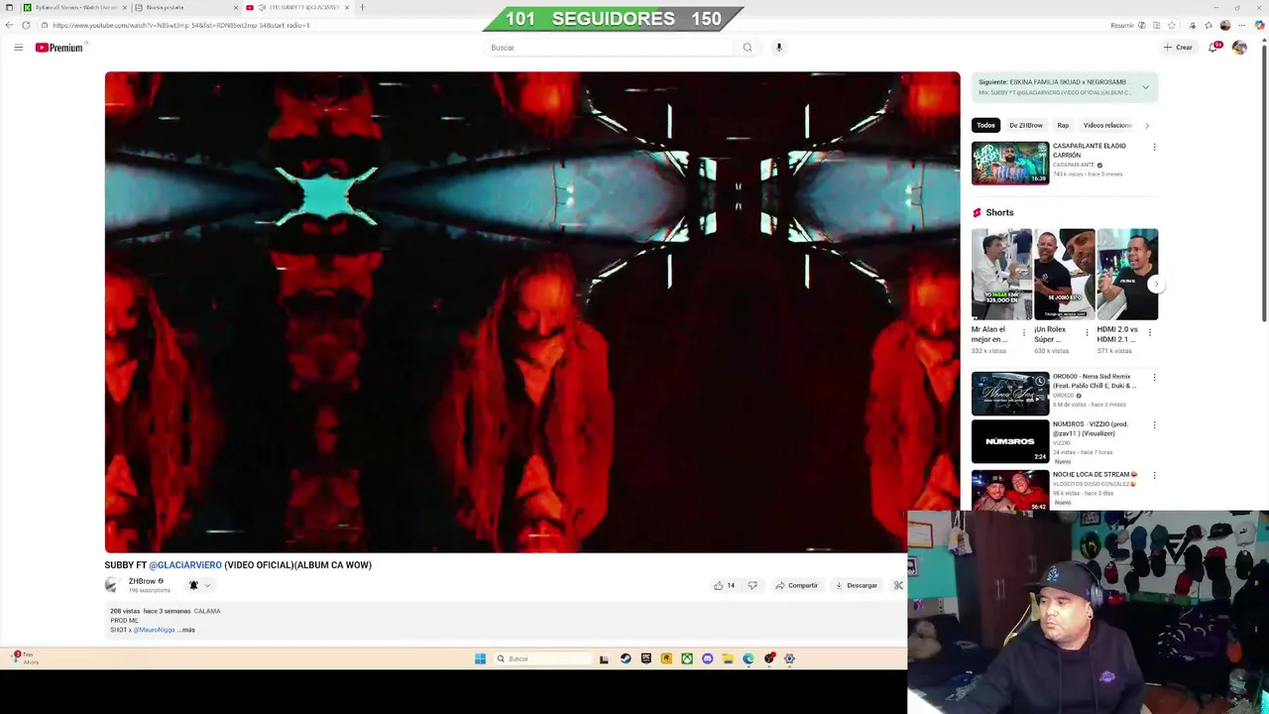
Task: Open ORO600 Nena Sad Remix video
Action: 1010,394
